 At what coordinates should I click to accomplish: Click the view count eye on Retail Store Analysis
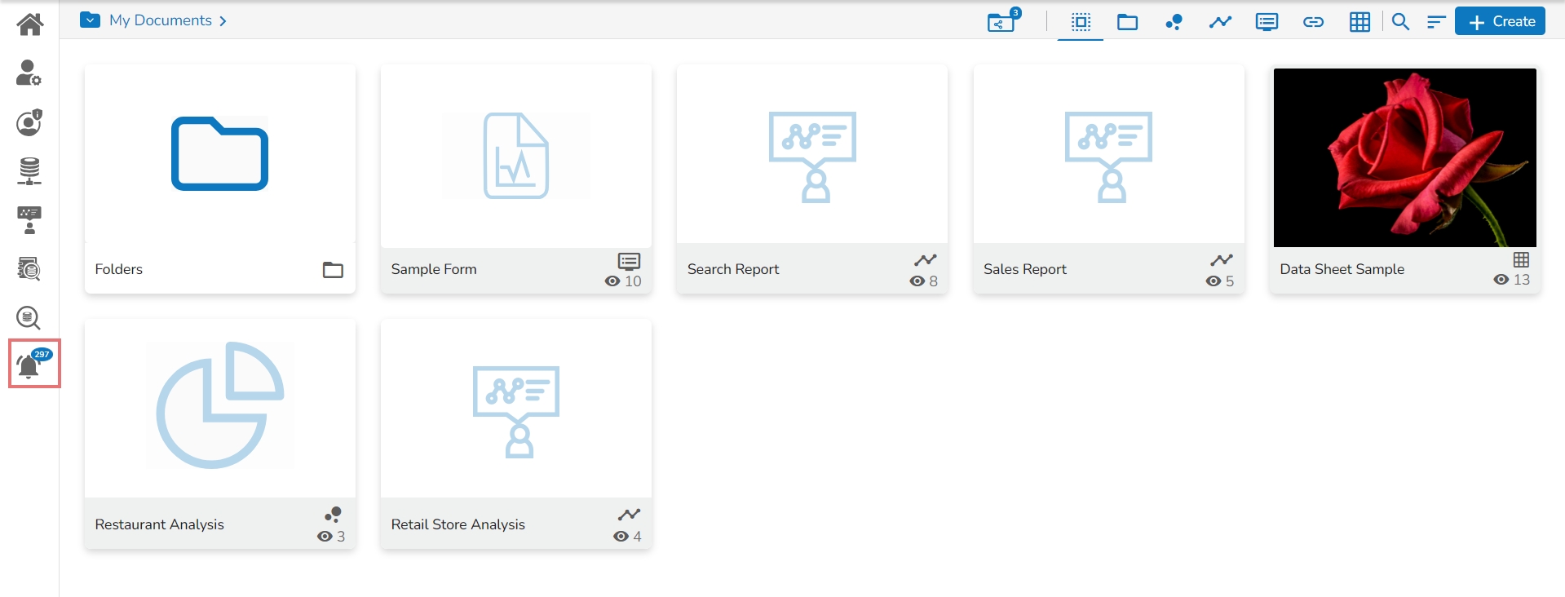pyautogui.click(x=621, y=537)
